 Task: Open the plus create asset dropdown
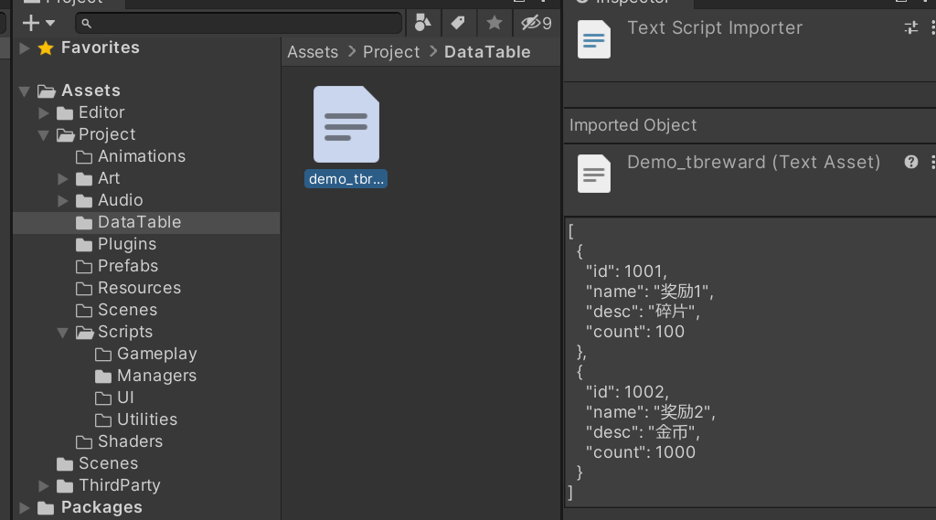click(38, 23)
